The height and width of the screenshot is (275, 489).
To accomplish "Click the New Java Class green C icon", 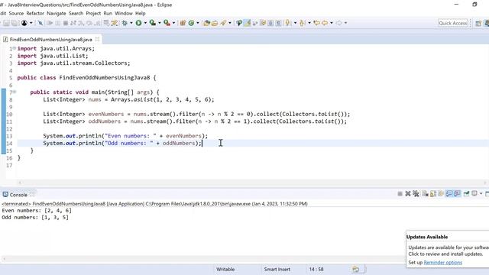I will coord(191,23).
